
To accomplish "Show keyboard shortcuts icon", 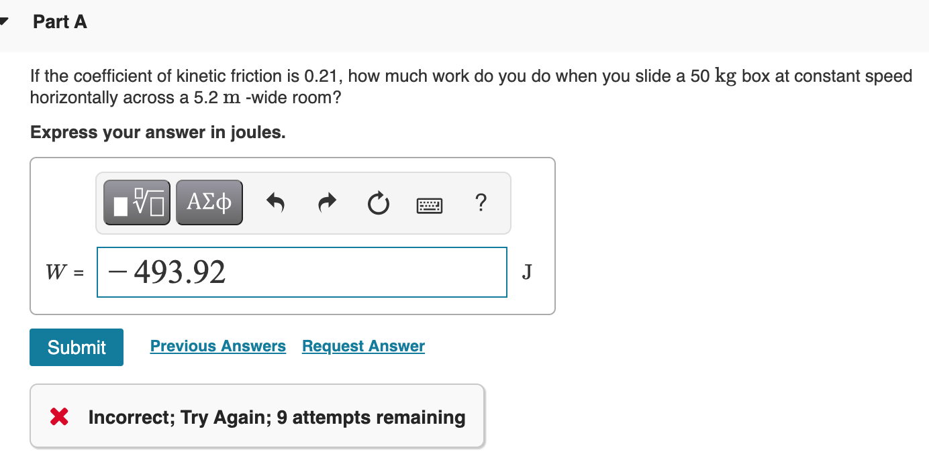I will pyautogui.click(x=430, y=203).
